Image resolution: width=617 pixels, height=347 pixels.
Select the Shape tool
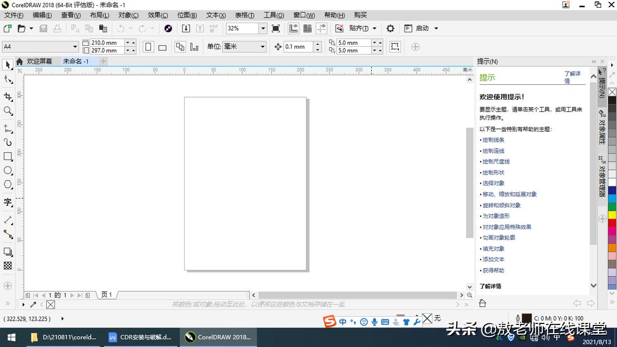[8, 80]
